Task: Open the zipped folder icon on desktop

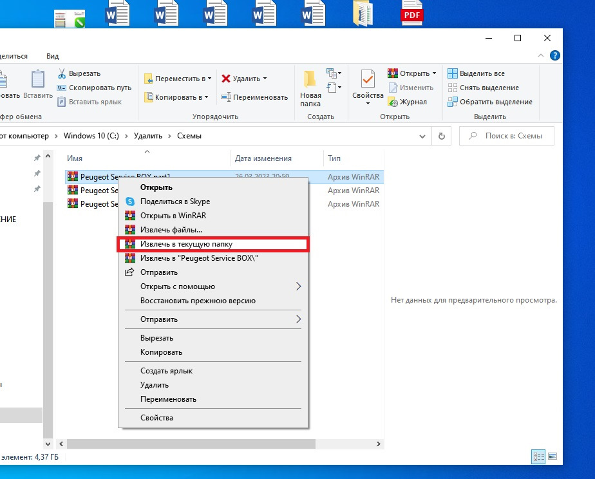Action: click(x=363, y=14)
